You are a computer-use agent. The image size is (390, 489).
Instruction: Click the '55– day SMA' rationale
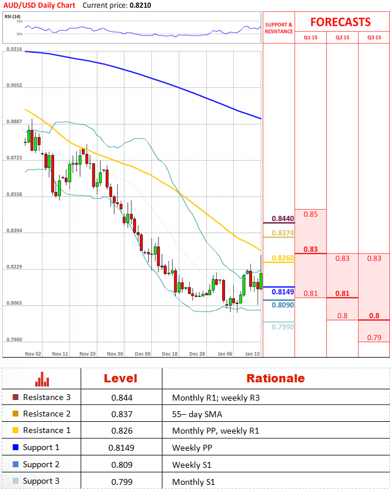(x=197, y=414)
